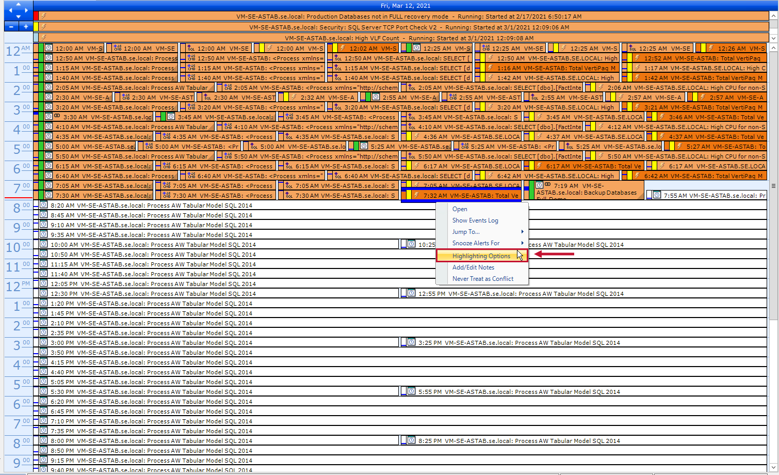Image resolution: width=779 pixels, height=475 pixels.
Task: Click the AS CMD icon on 12:00 AM event
Action: click(x=116, y=48)
